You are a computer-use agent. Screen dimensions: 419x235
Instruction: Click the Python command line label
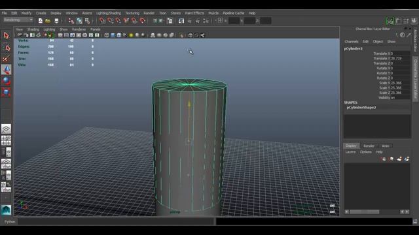[x=10, y=222]
